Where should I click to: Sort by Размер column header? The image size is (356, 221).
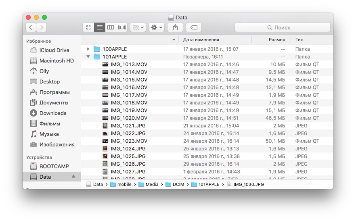coord(277,40)
